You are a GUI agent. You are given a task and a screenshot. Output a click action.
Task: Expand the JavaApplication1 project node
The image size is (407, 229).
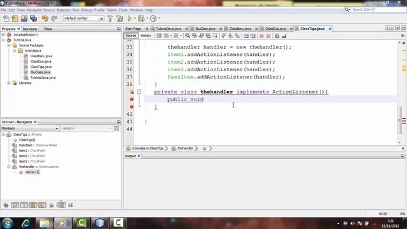pyautogui.click(x=3, y=34)
